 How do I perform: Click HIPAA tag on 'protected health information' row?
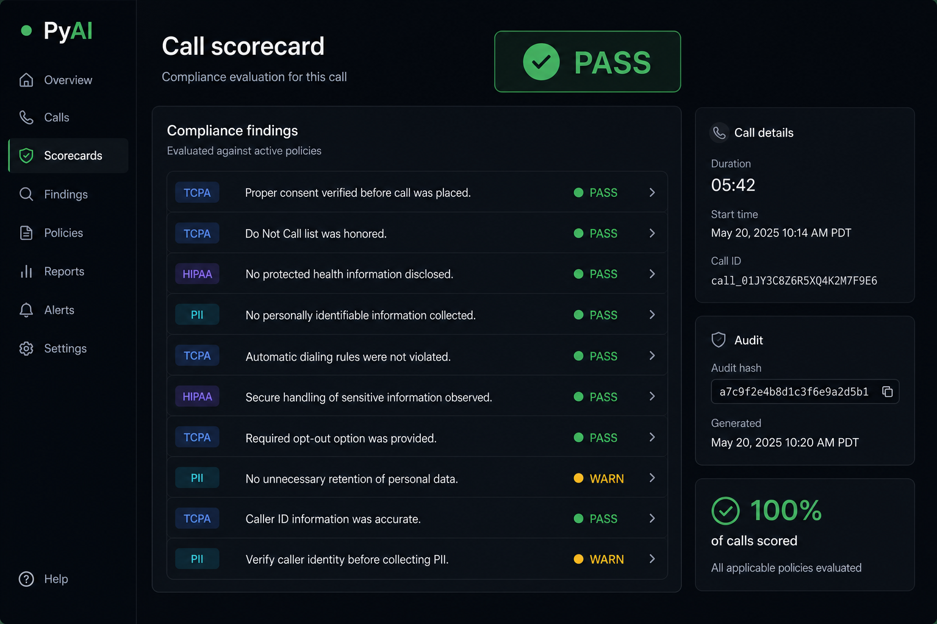[197, 274]
